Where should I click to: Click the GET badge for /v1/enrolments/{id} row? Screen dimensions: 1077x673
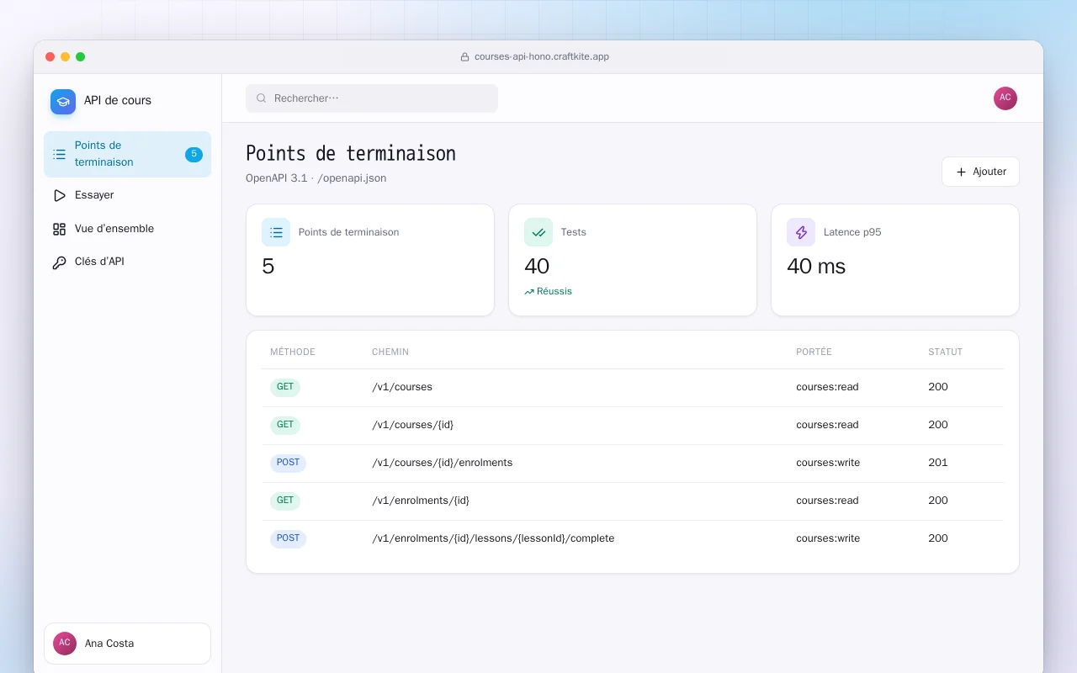[285, 501]
